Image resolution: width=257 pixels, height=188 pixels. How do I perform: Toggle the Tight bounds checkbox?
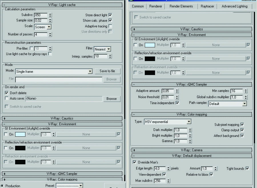247,168
